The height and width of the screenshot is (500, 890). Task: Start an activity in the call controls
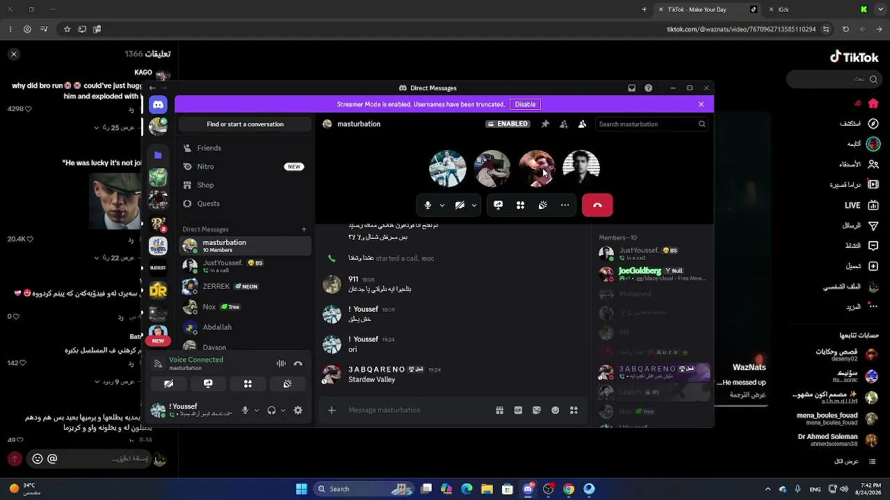pos(520,205)
